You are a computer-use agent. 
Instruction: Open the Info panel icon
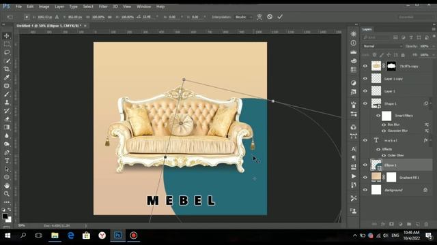pos(354,43)
